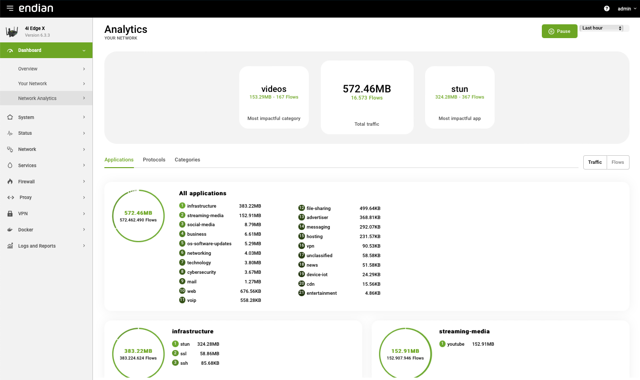Click number 1 badge beside youtube
640x380 pixels.
tap(442, 344)
